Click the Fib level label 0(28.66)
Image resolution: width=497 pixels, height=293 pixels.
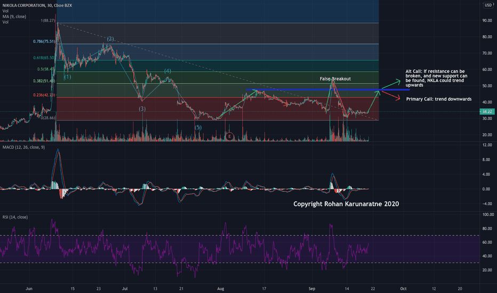[48, 118]
